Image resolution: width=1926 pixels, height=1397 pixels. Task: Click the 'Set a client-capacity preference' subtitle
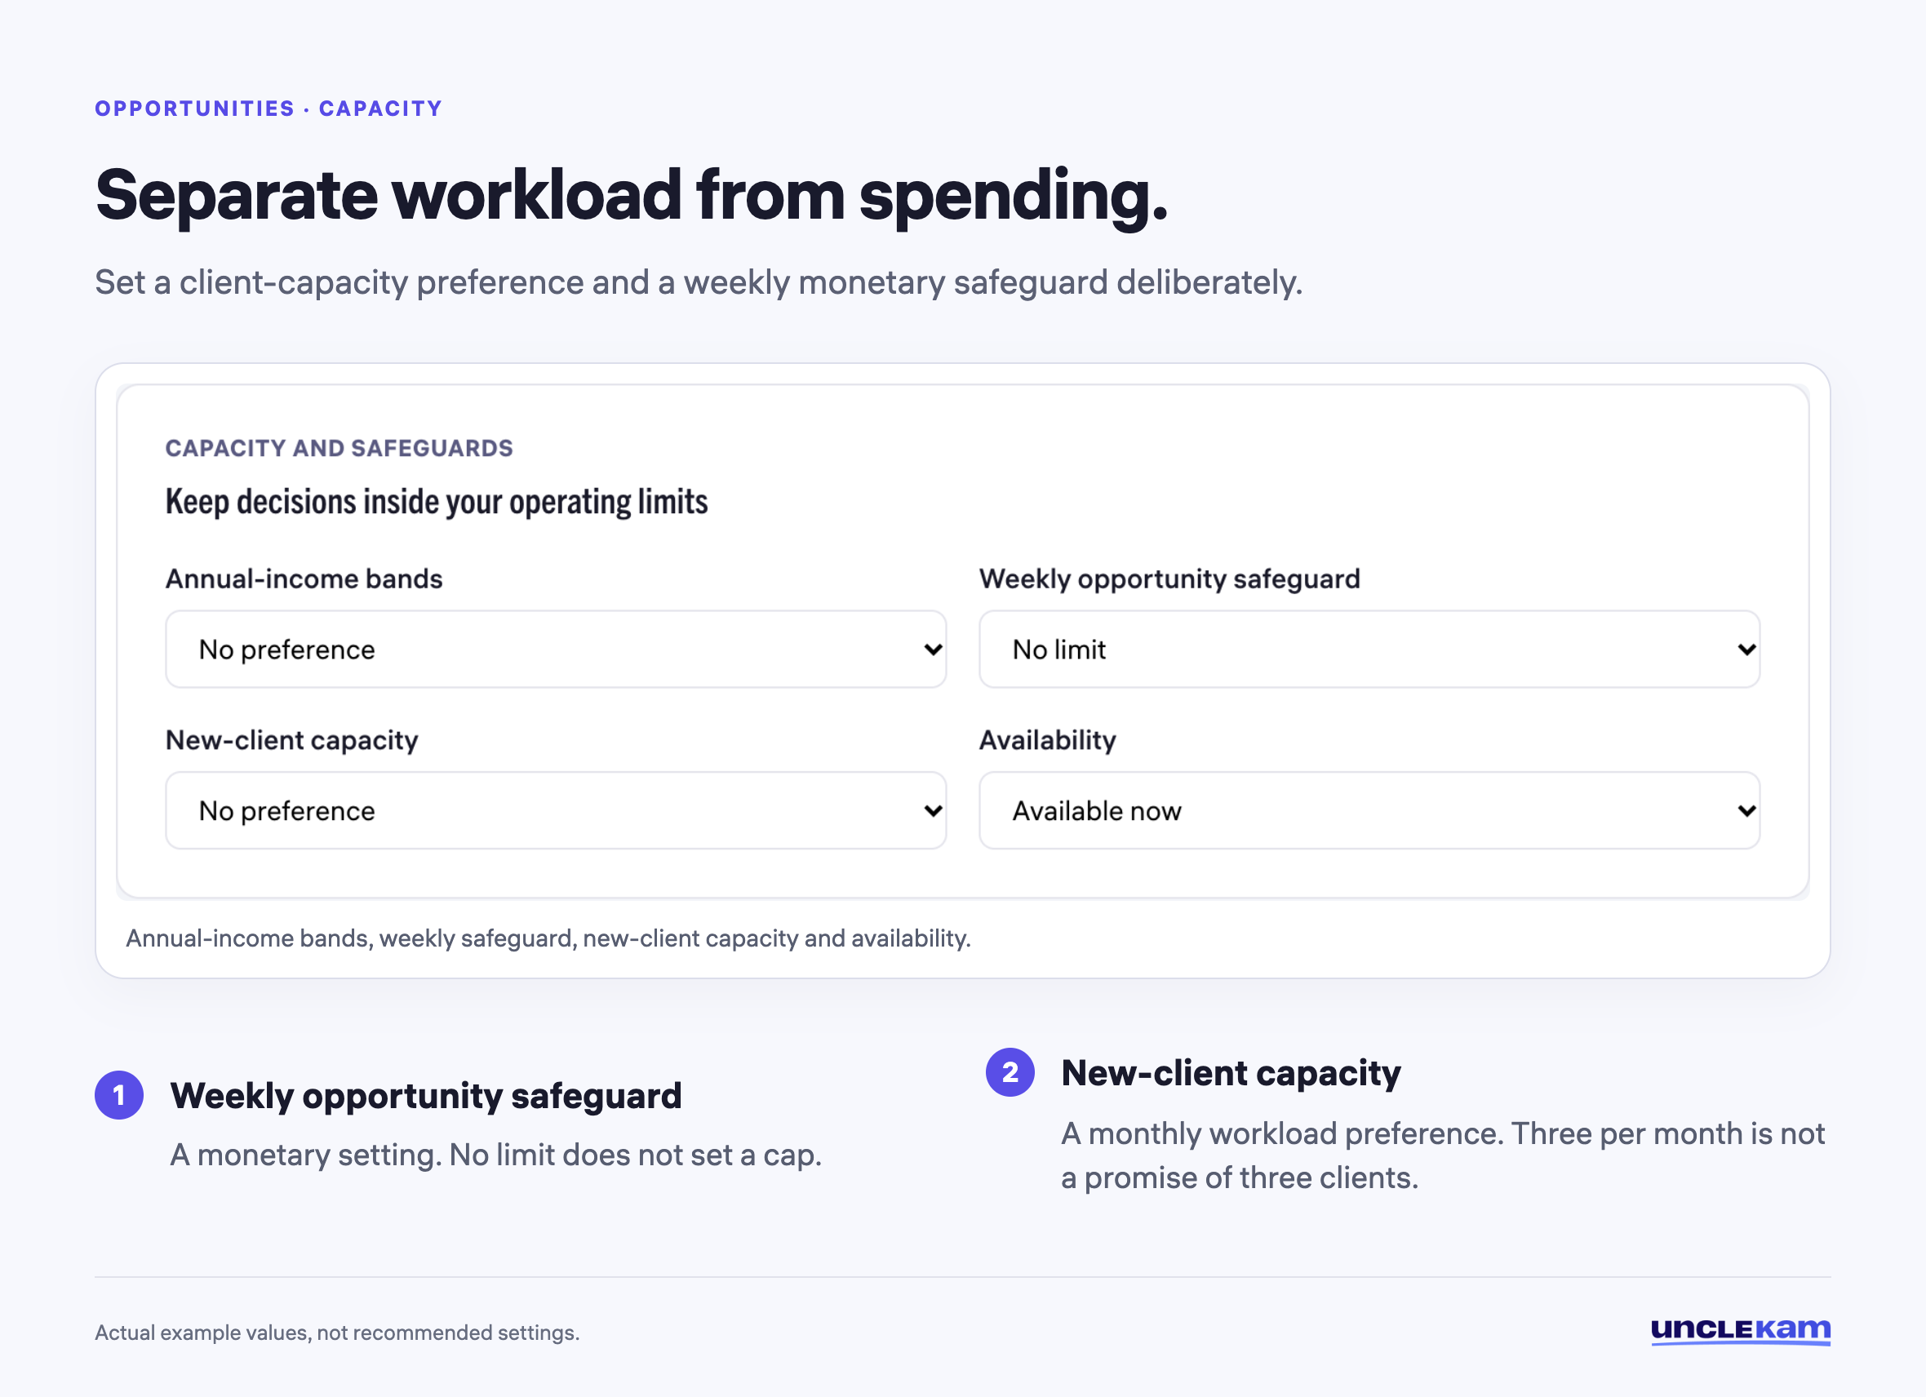coord(699,282)
